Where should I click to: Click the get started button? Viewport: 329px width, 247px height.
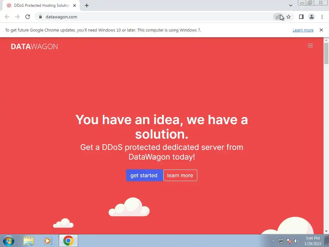point(144,175)
